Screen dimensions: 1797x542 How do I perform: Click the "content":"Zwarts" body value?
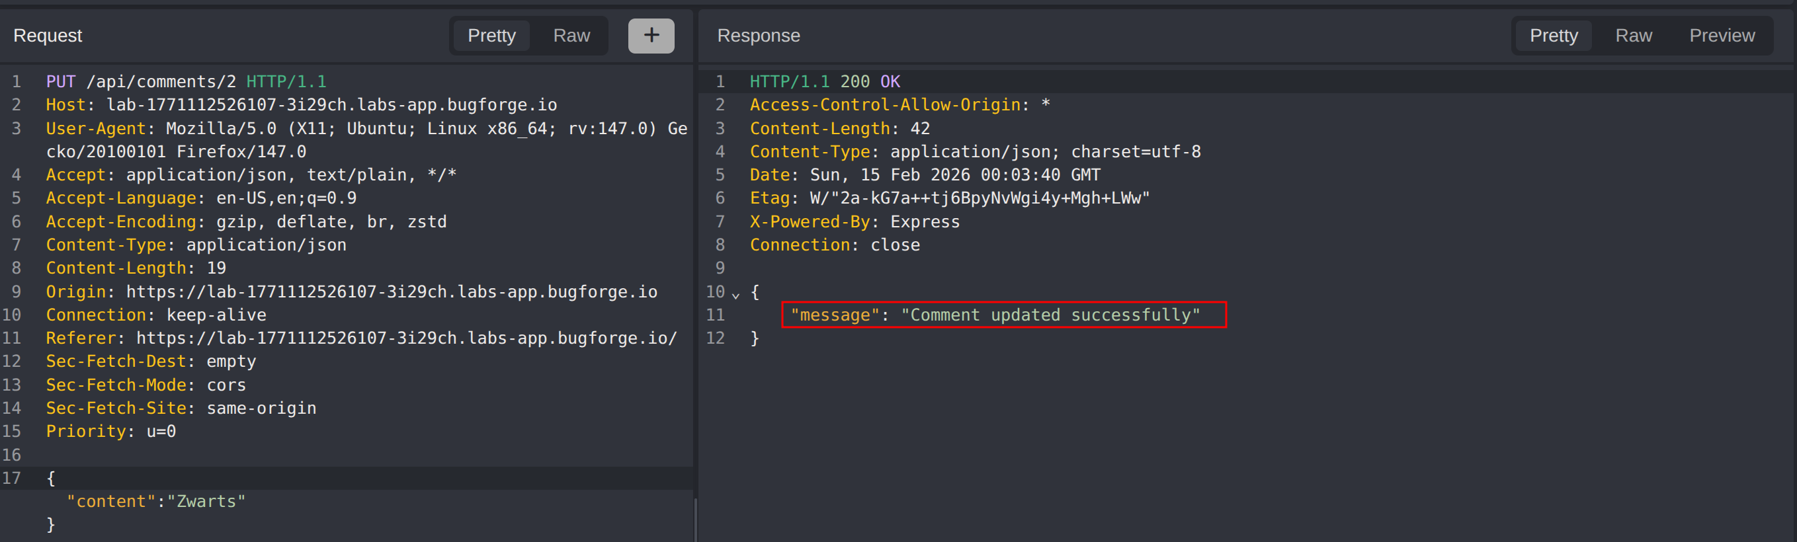(155, 502)
